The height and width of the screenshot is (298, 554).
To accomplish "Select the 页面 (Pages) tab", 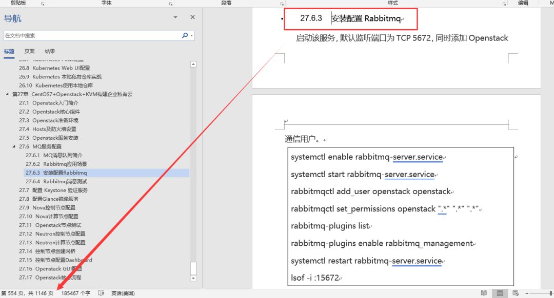I will (29, 52).
